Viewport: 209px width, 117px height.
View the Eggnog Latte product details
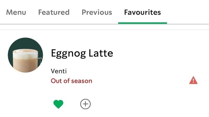(x=82, y=53)
